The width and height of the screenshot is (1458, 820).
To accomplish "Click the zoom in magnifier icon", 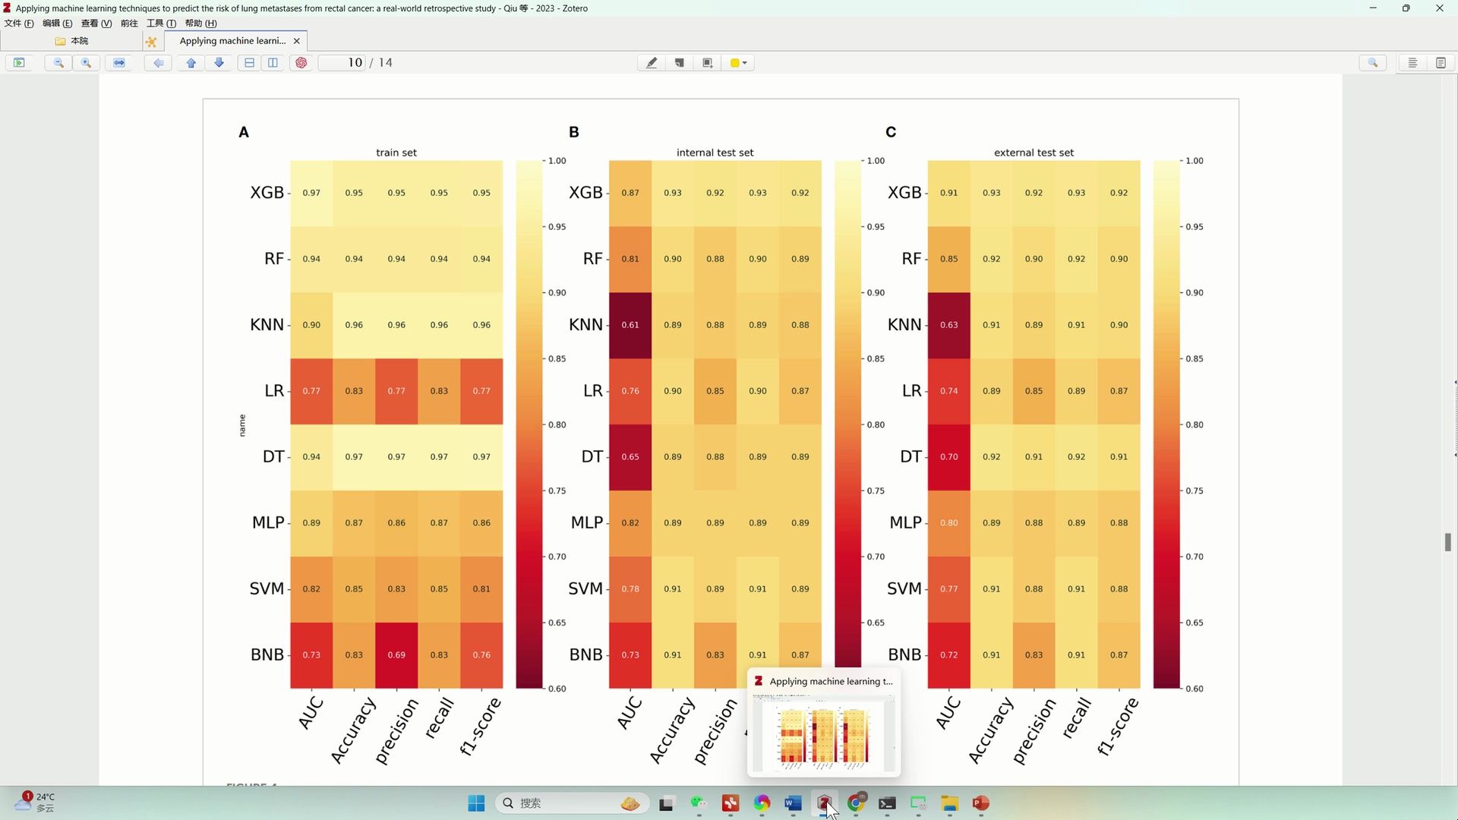I will click(87, 63).
